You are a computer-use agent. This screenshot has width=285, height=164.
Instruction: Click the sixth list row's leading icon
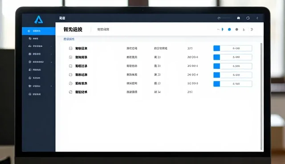pyautogui.click(x=70, y=92)
